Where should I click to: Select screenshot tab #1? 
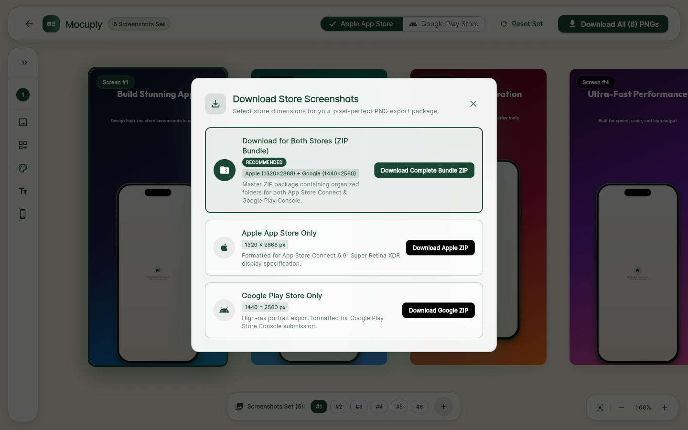pyautogui.click(x=319, y=407)
